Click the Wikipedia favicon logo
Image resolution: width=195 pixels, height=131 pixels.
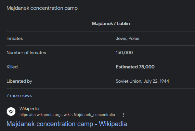pos(11,112)
